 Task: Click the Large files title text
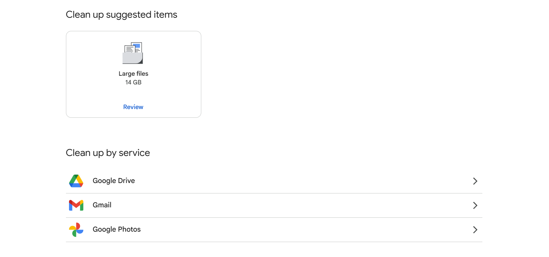(133, 74)
